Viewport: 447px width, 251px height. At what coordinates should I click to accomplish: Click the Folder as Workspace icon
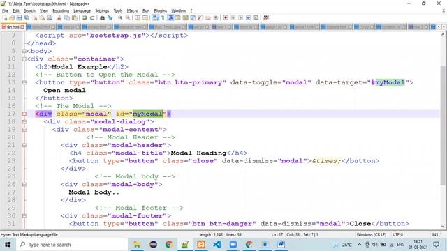click(x=208, y=17)
